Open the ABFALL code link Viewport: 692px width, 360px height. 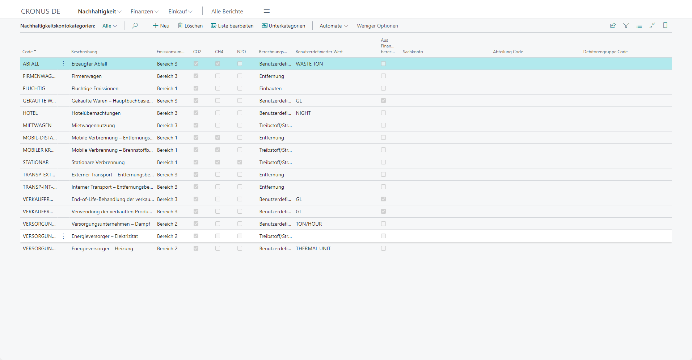(31, 64)
